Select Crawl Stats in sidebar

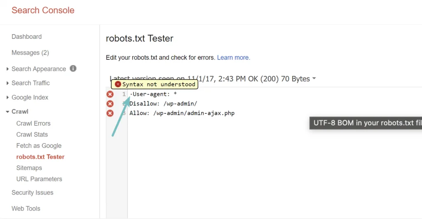[32, 134]
